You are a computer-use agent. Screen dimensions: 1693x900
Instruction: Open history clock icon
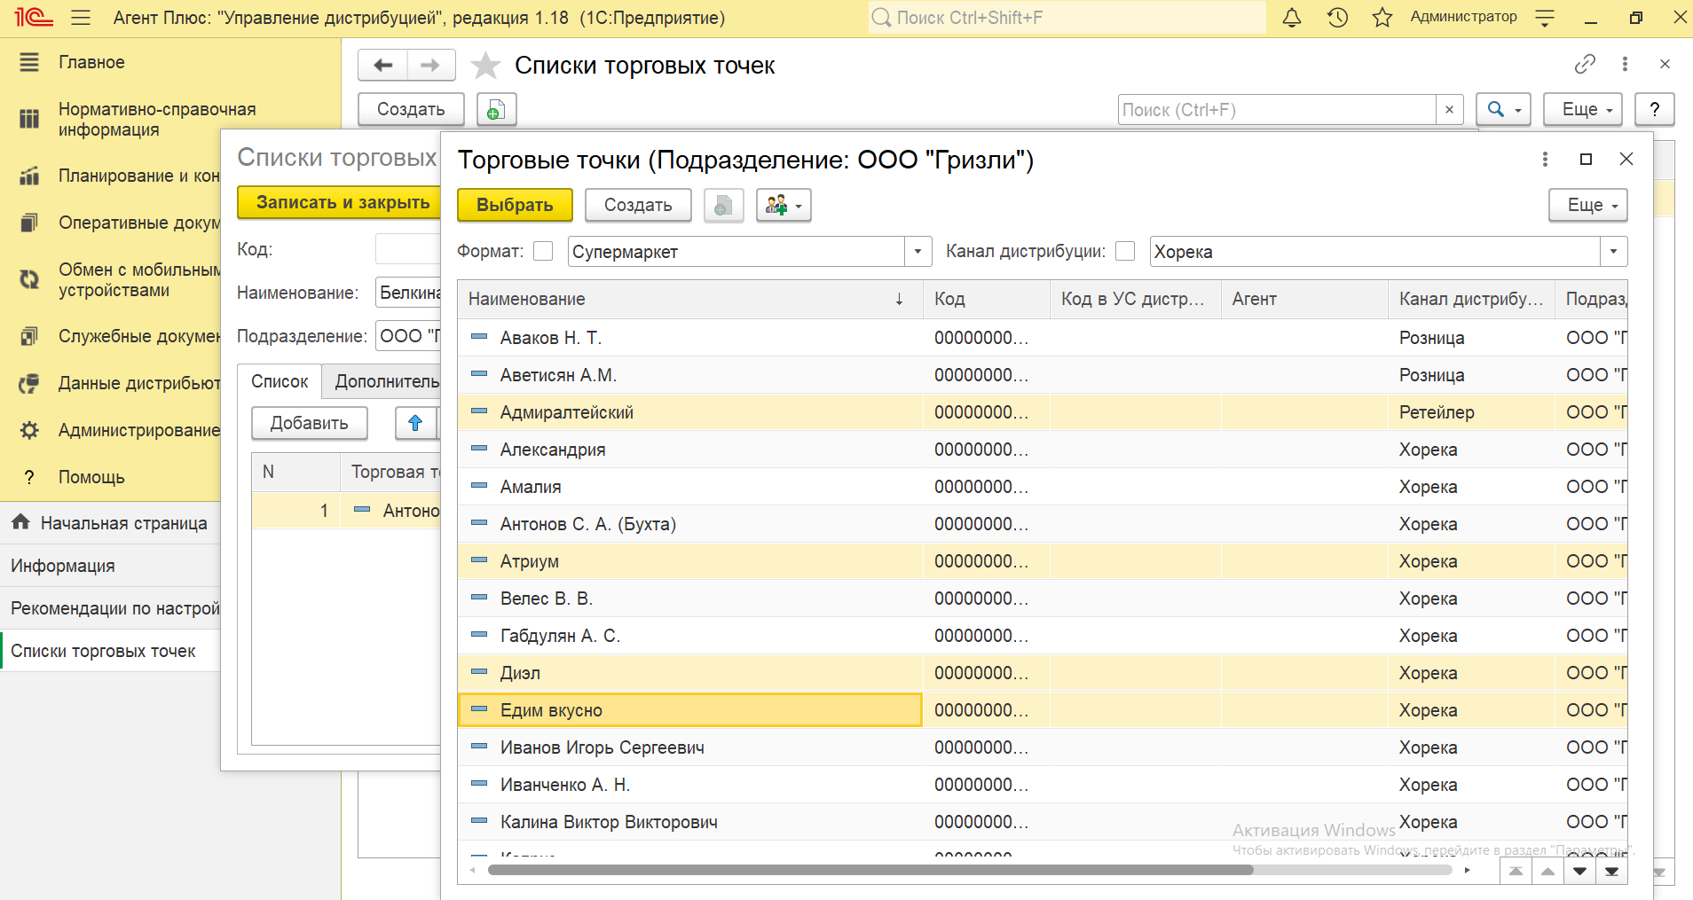click(x=1337, y=18)
